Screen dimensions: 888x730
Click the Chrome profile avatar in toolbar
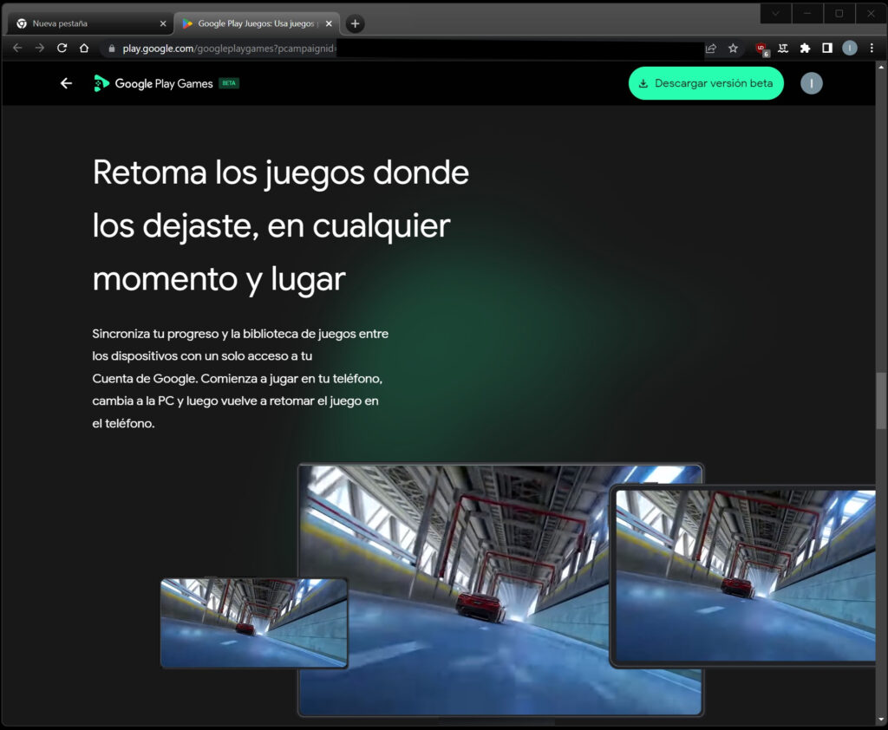(x=850, y=49)
